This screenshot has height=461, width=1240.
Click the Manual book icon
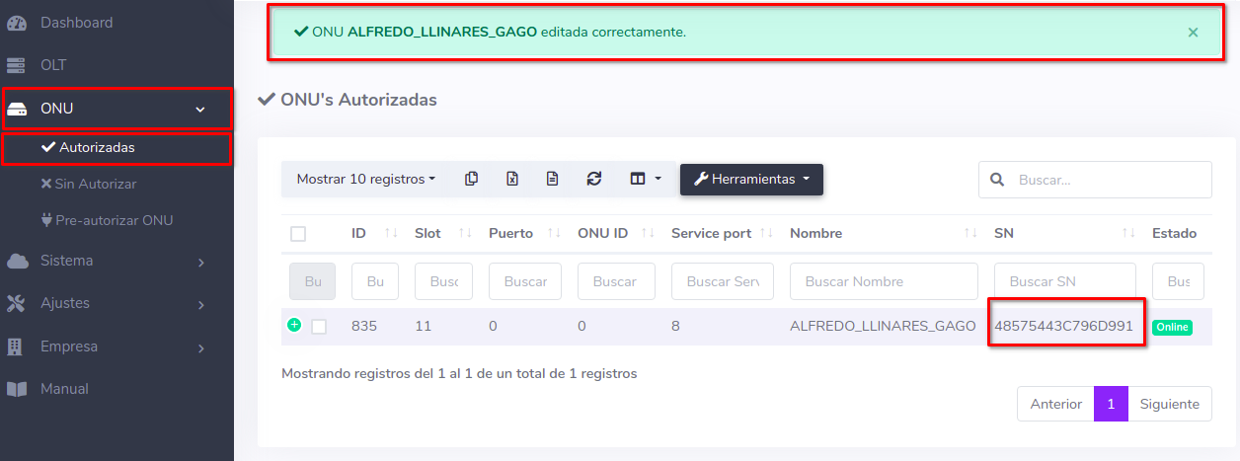[x=17, y=389]
